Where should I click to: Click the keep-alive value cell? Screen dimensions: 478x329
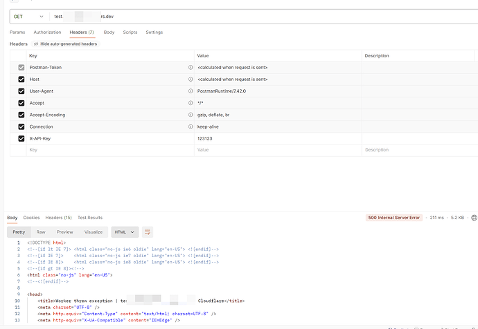coord(278,126)
